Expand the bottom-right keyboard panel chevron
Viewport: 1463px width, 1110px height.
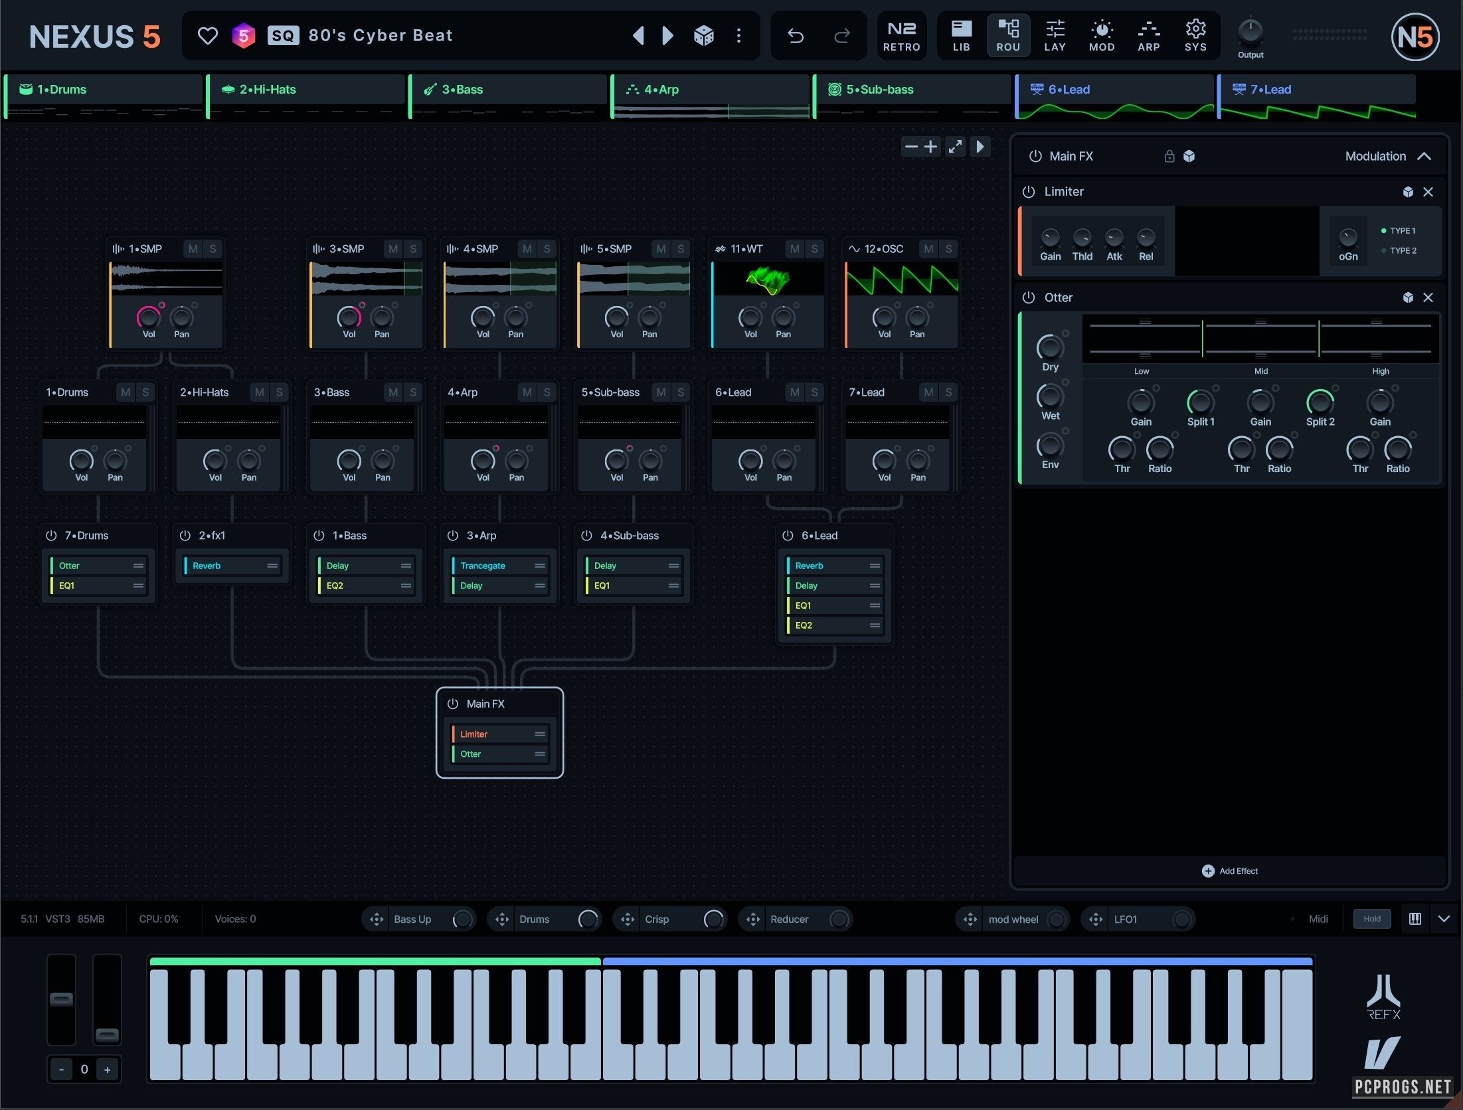tap(1444, 919)
